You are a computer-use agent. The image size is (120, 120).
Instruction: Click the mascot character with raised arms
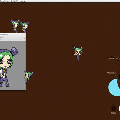coord(78,53)
